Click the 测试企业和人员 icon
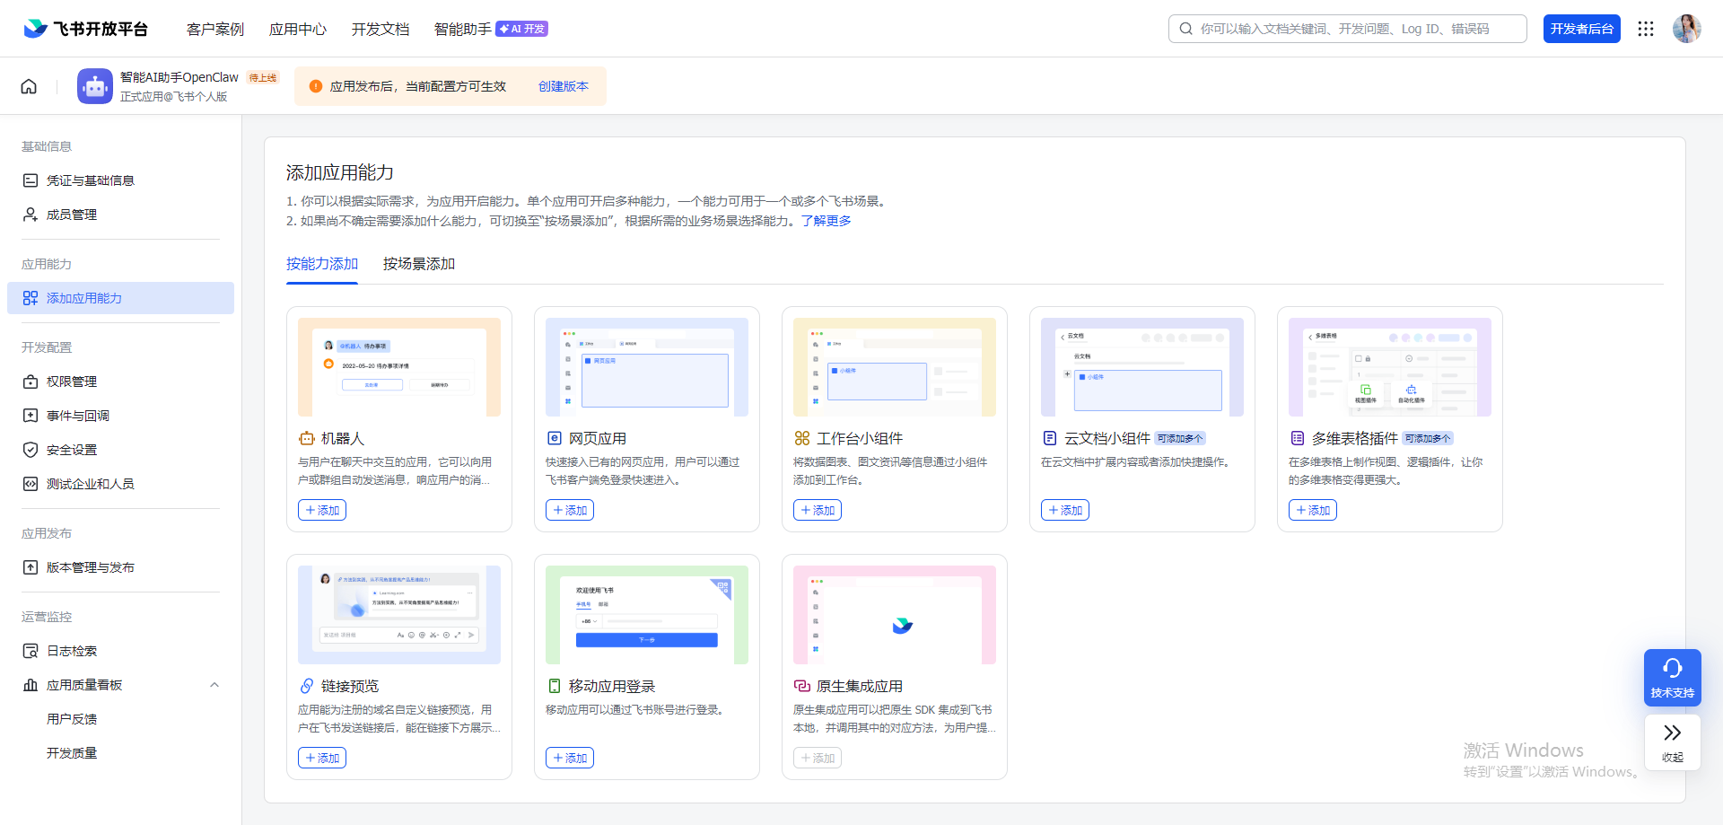This screenshot has width=1723, height=825. (31, 484)
